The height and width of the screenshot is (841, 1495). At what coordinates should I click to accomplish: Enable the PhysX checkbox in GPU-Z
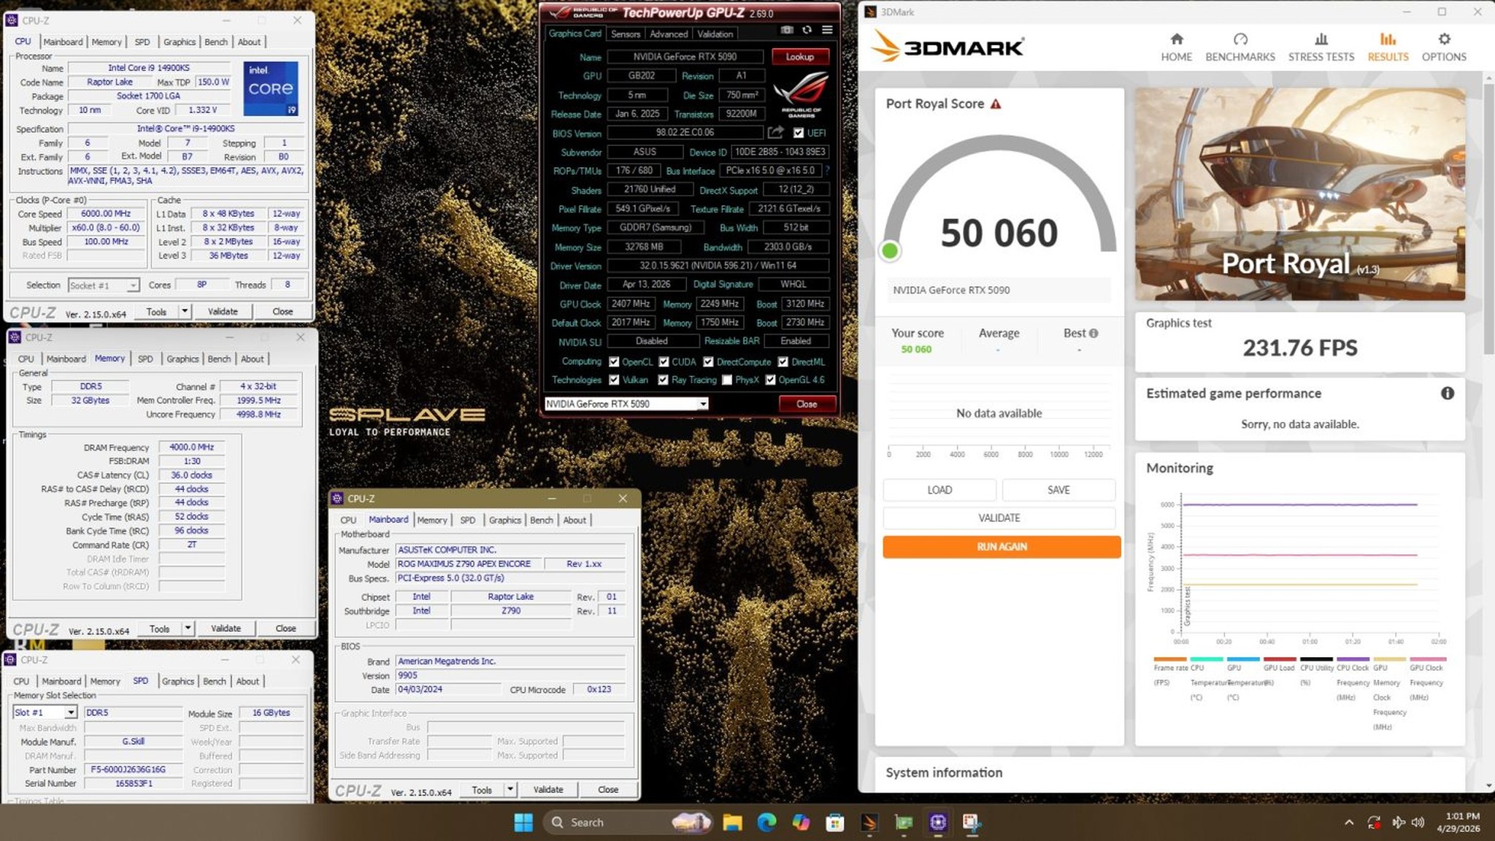click(x=727, y=380)
